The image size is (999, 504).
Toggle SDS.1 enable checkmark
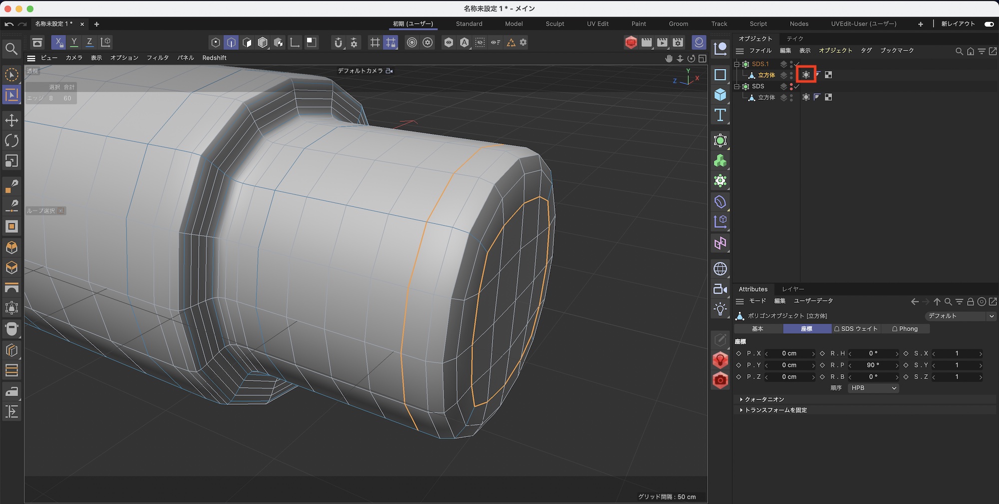[797, 64]
